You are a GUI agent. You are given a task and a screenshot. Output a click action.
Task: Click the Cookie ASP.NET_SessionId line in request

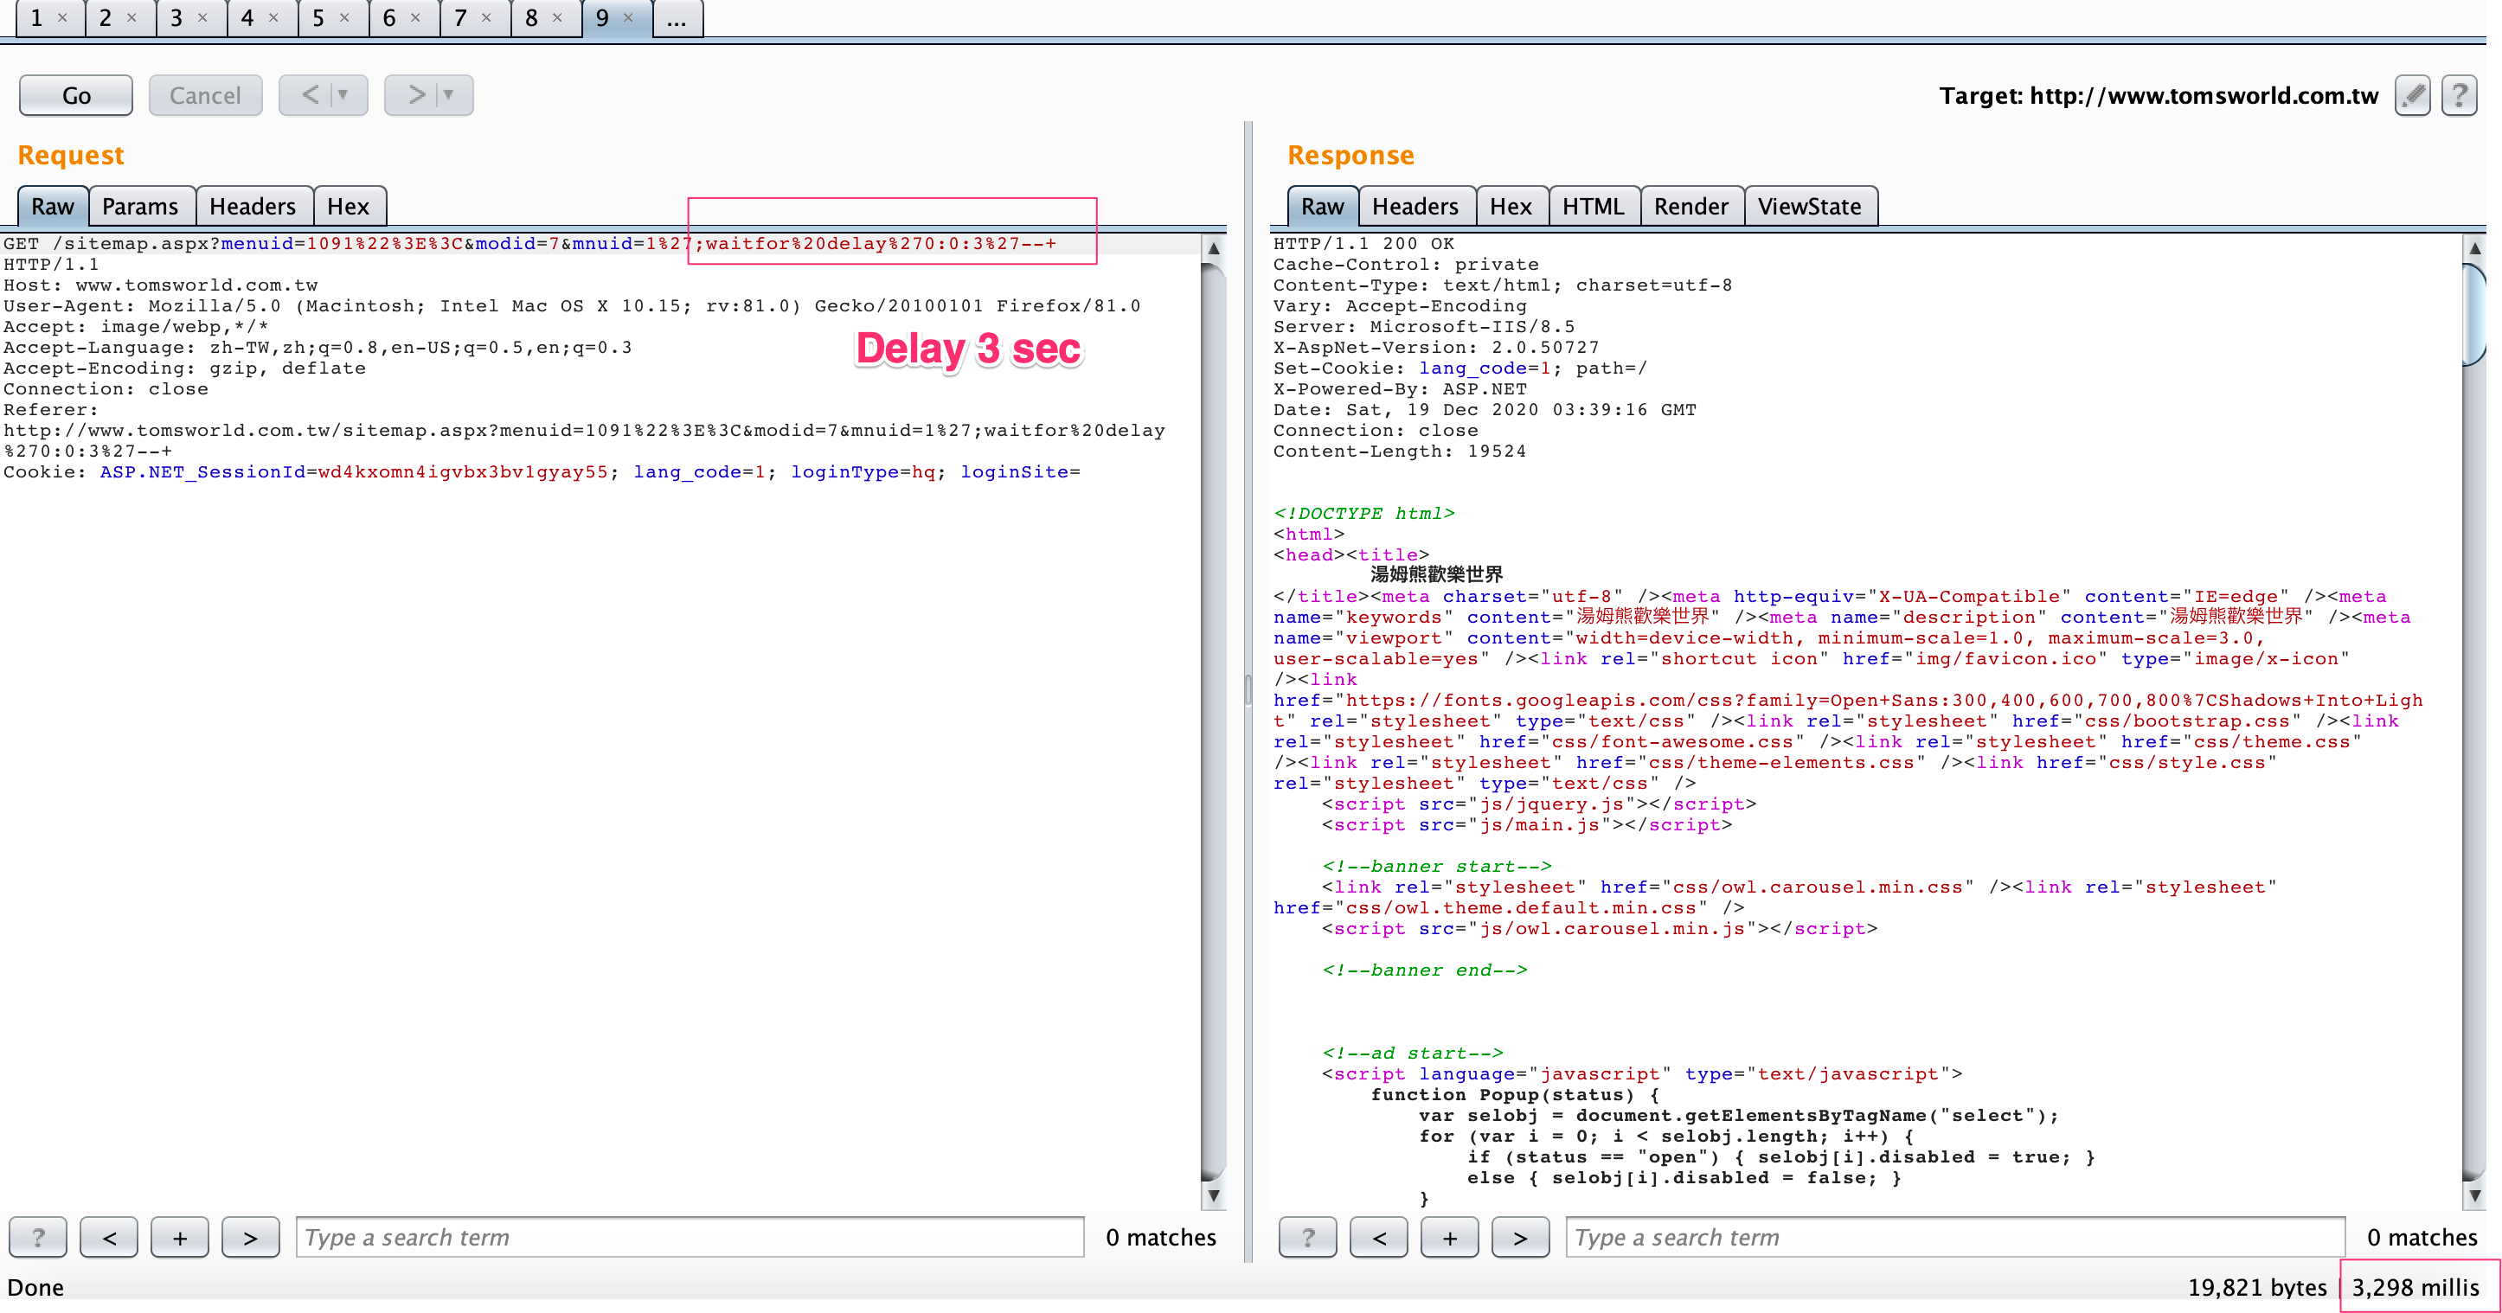[x=542, y=472]
